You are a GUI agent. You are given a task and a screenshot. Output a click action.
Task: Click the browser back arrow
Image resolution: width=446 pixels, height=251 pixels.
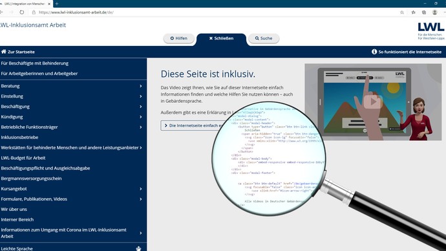(x=1, y=12)
